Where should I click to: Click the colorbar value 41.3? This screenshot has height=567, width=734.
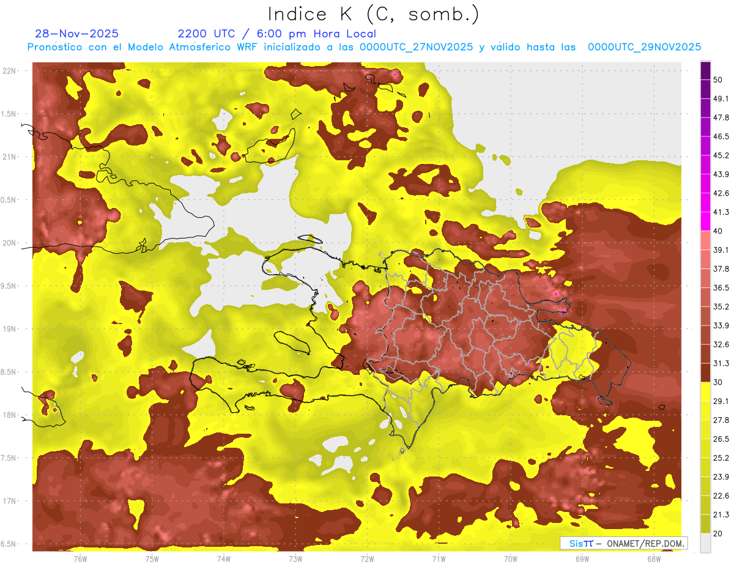(721, 212)
